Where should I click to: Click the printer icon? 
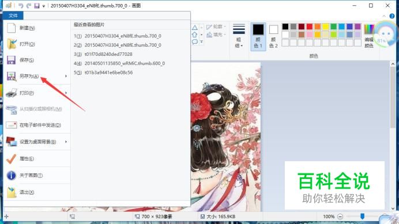(x=11, y=93)
